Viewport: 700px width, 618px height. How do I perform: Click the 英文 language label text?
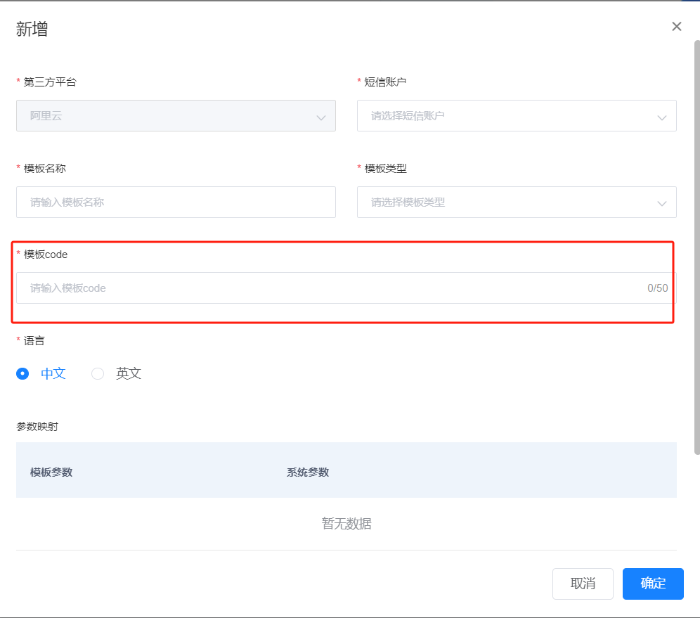point(129,374)
